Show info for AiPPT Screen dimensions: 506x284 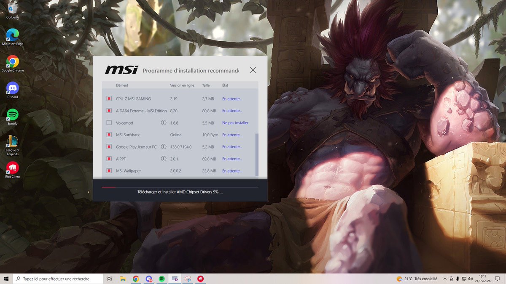click(163, 159)
